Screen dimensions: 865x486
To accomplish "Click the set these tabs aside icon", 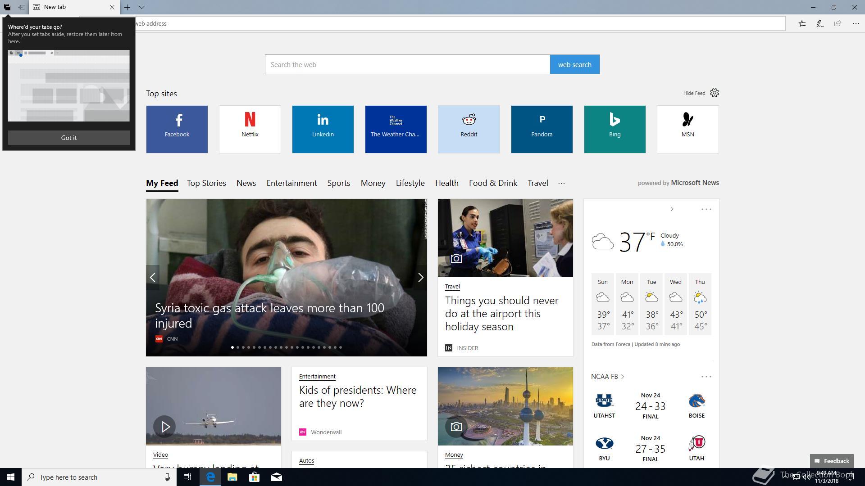I will tap(22, 7).
